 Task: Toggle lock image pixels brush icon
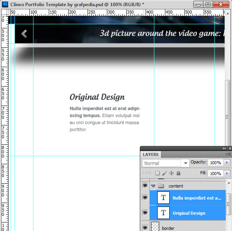click(164, 173)
